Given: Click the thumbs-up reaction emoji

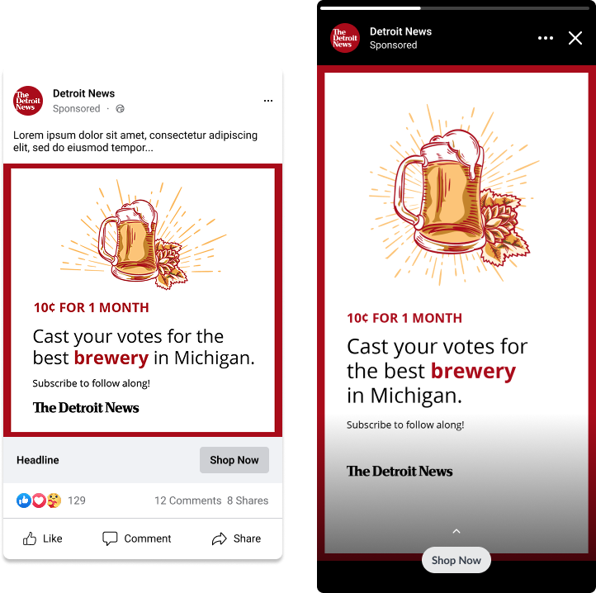Looking at the screenshot, I should pos(24,500).
